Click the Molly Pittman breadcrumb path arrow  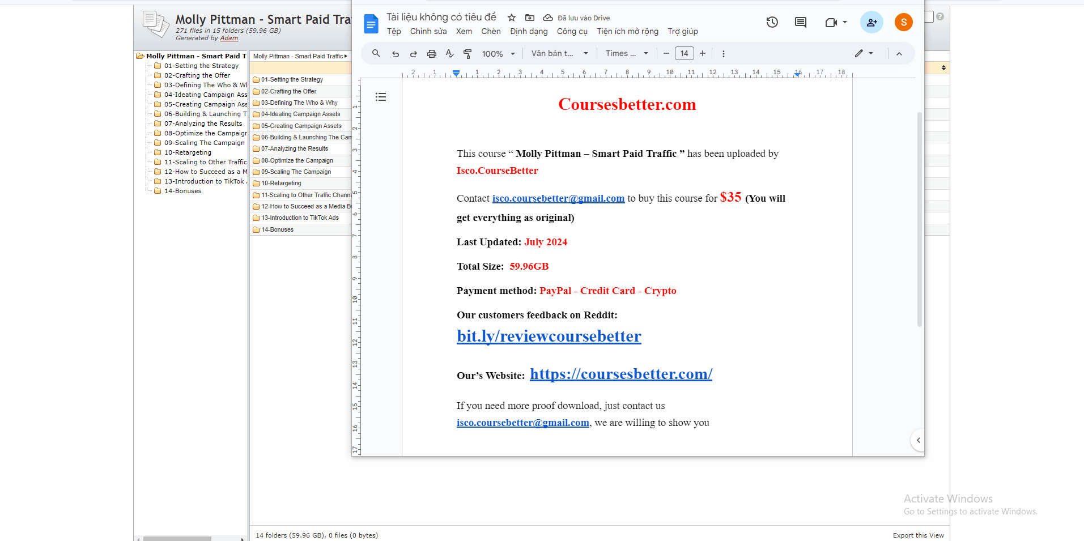click(346, 56)
